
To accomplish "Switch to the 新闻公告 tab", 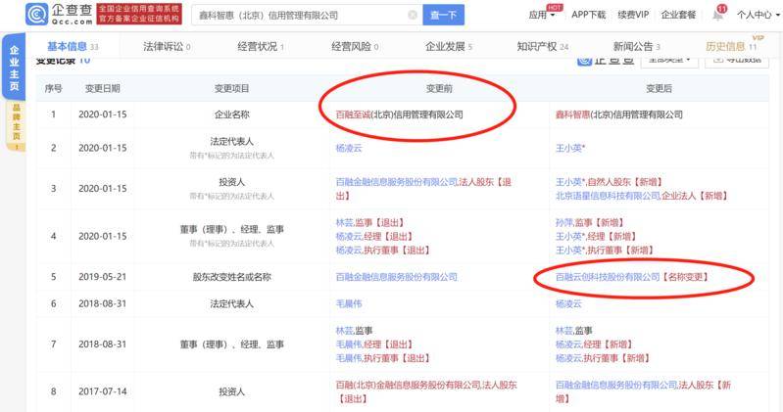I will coord(637,46).
